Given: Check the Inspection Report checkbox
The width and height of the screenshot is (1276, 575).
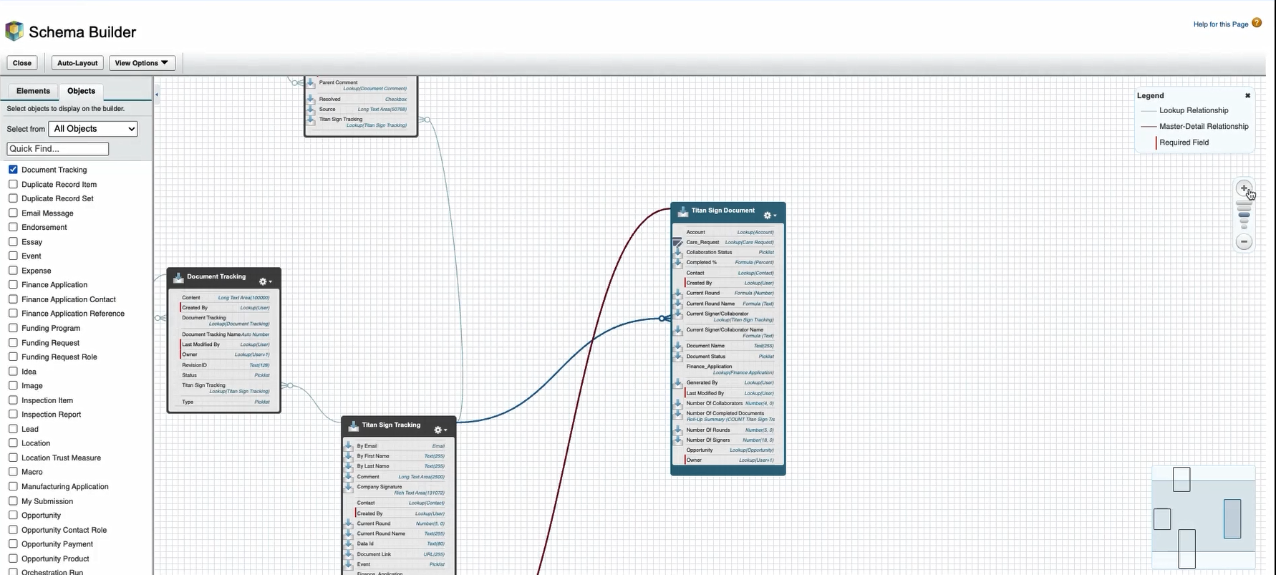Looking at the screenshot, I should 13,414.
